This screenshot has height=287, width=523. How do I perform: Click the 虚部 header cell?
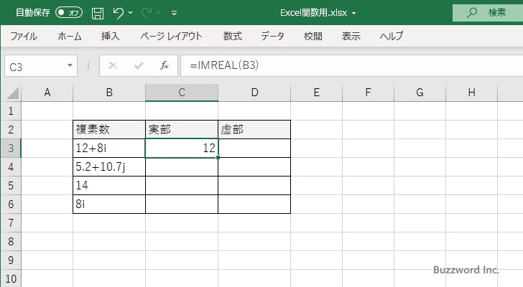click(x=254, y=130)
